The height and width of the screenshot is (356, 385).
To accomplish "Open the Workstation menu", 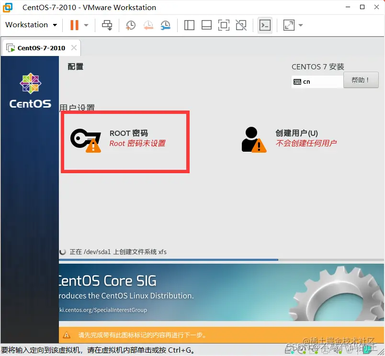I will coord(31,25).
